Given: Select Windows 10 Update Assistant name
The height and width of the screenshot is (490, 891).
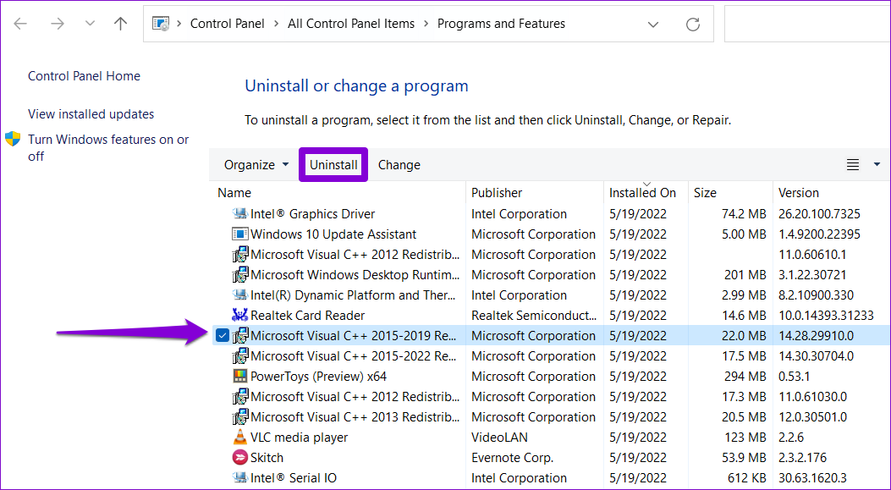Looking at the screenshot, I should point(333,234).
